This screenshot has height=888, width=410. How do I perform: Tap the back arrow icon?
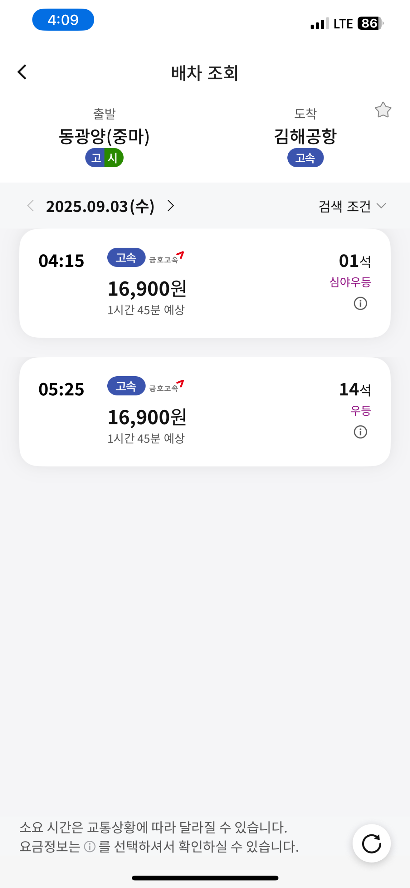pyautogui.click(x=22, y=72)
